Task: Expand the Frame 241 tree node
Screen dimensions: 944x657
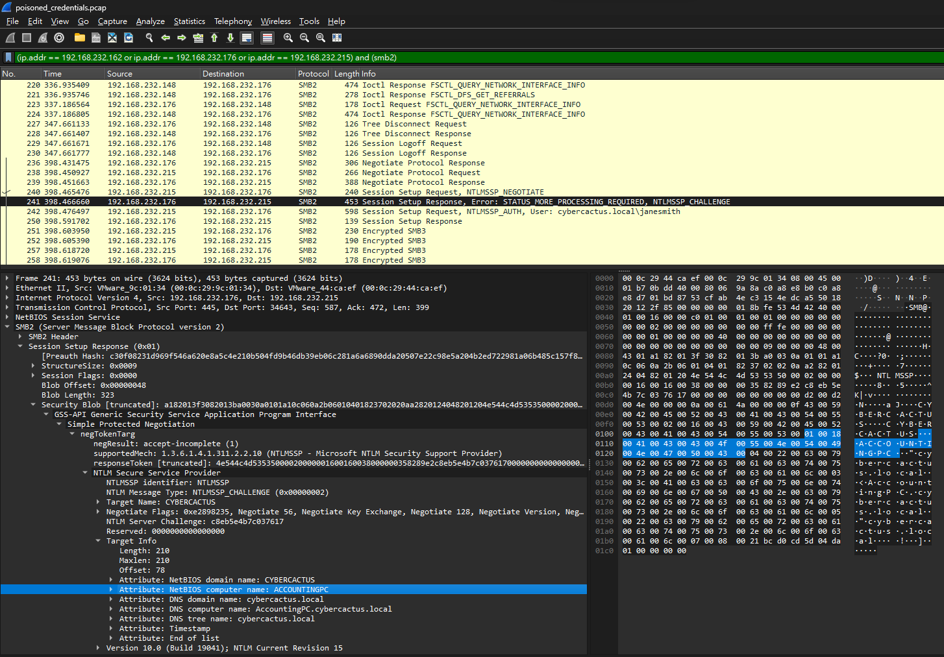Action: [x=7, y=278]
